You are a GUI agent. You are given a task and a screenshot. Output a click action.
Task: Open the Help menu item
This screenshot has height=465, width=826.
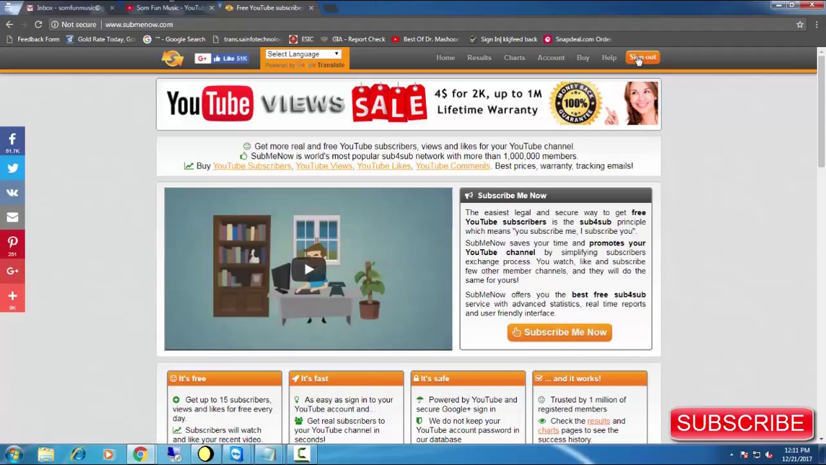(609, 57)
